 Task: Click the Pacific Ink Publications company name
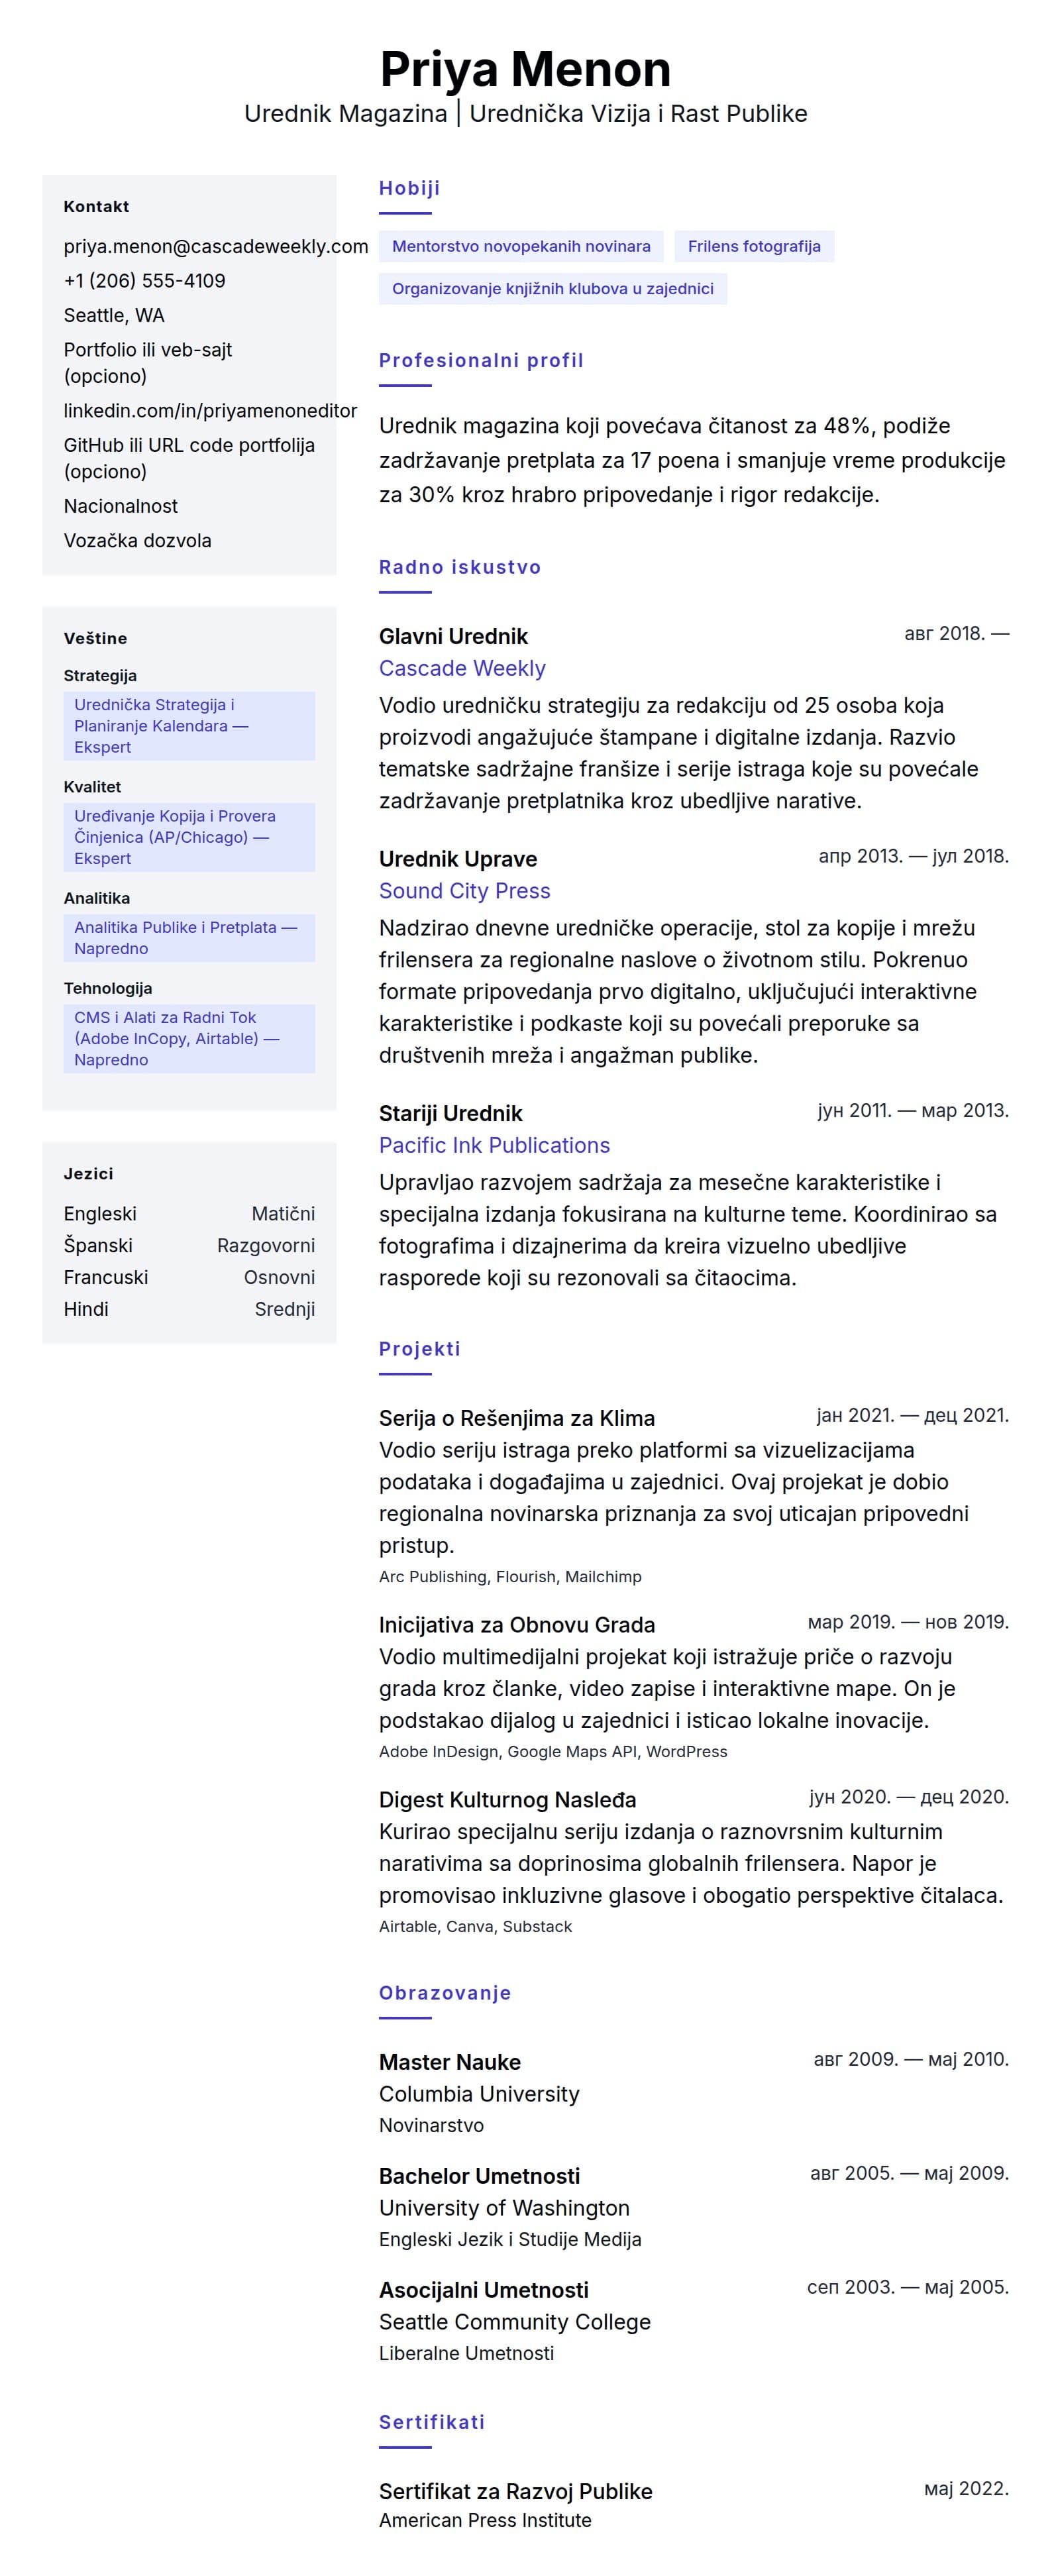pyautogui.click(x=494, y=1145)
